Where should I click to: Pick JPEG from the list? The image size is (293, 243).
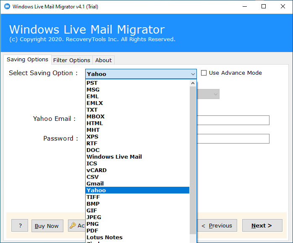(138, 217)
